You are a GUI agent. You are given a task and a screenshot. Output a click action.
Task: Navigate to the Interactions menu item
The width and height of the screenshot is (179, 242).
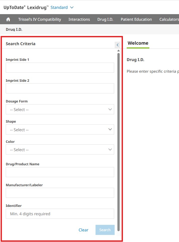coord(79,19)
